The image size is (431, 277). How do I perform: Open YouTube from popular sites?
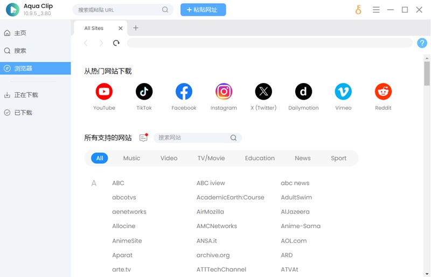104,92
